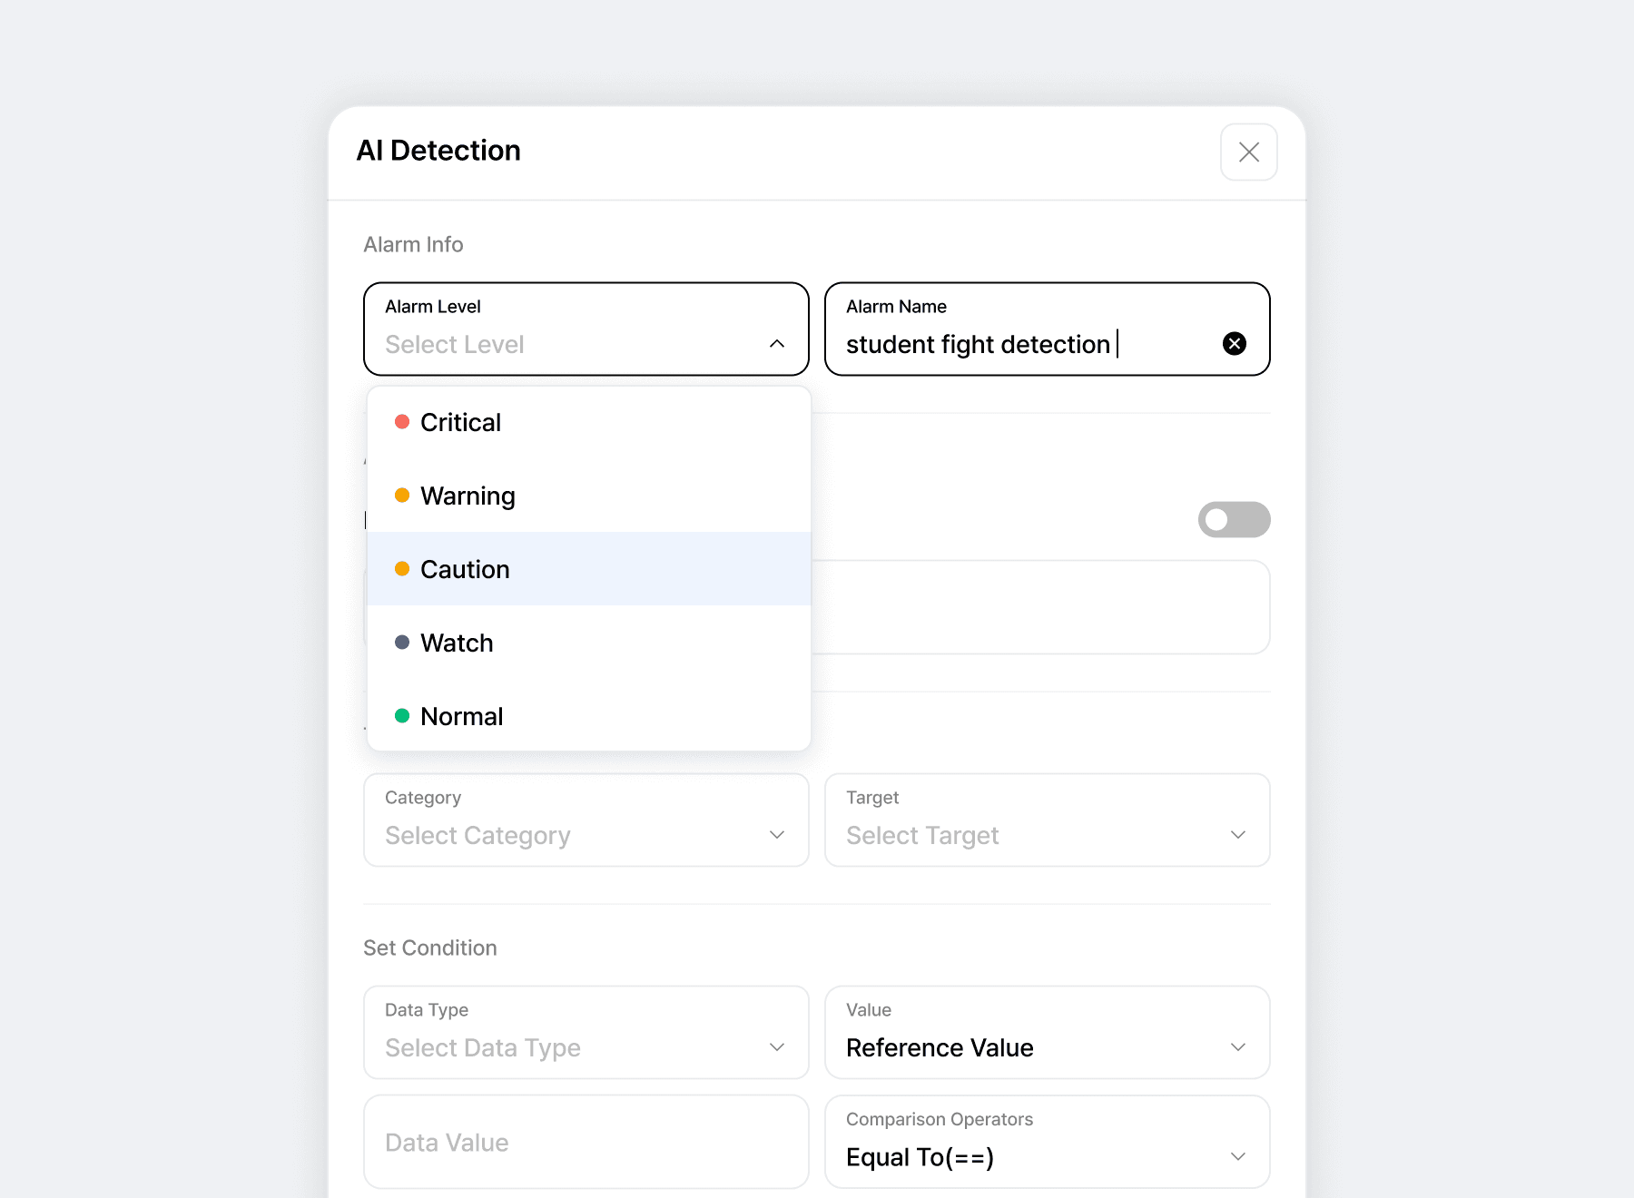Select Normal alarm level
The height and width of the screenshot is (1198, 1634).
pos(461,717)
